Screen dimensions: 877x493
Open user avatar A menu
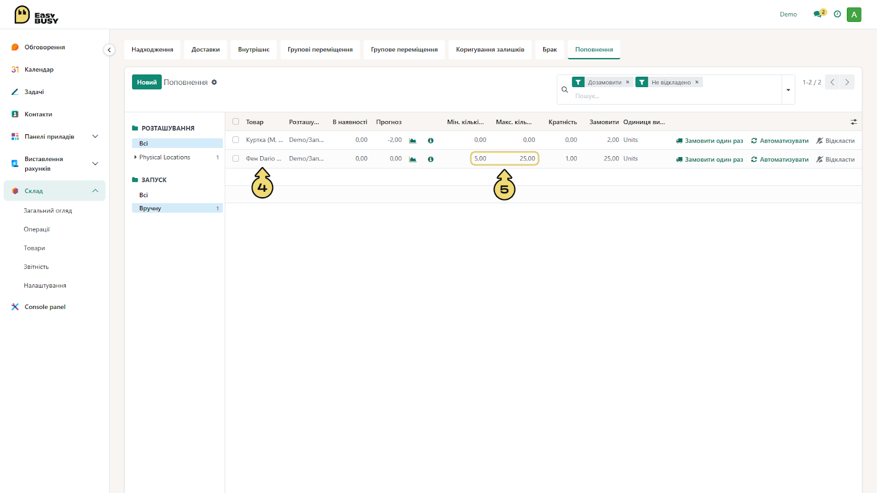[x=854, y=15]
